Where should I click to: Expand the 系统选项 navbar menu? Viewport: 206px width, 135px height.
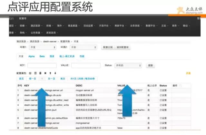pos(52,33)
